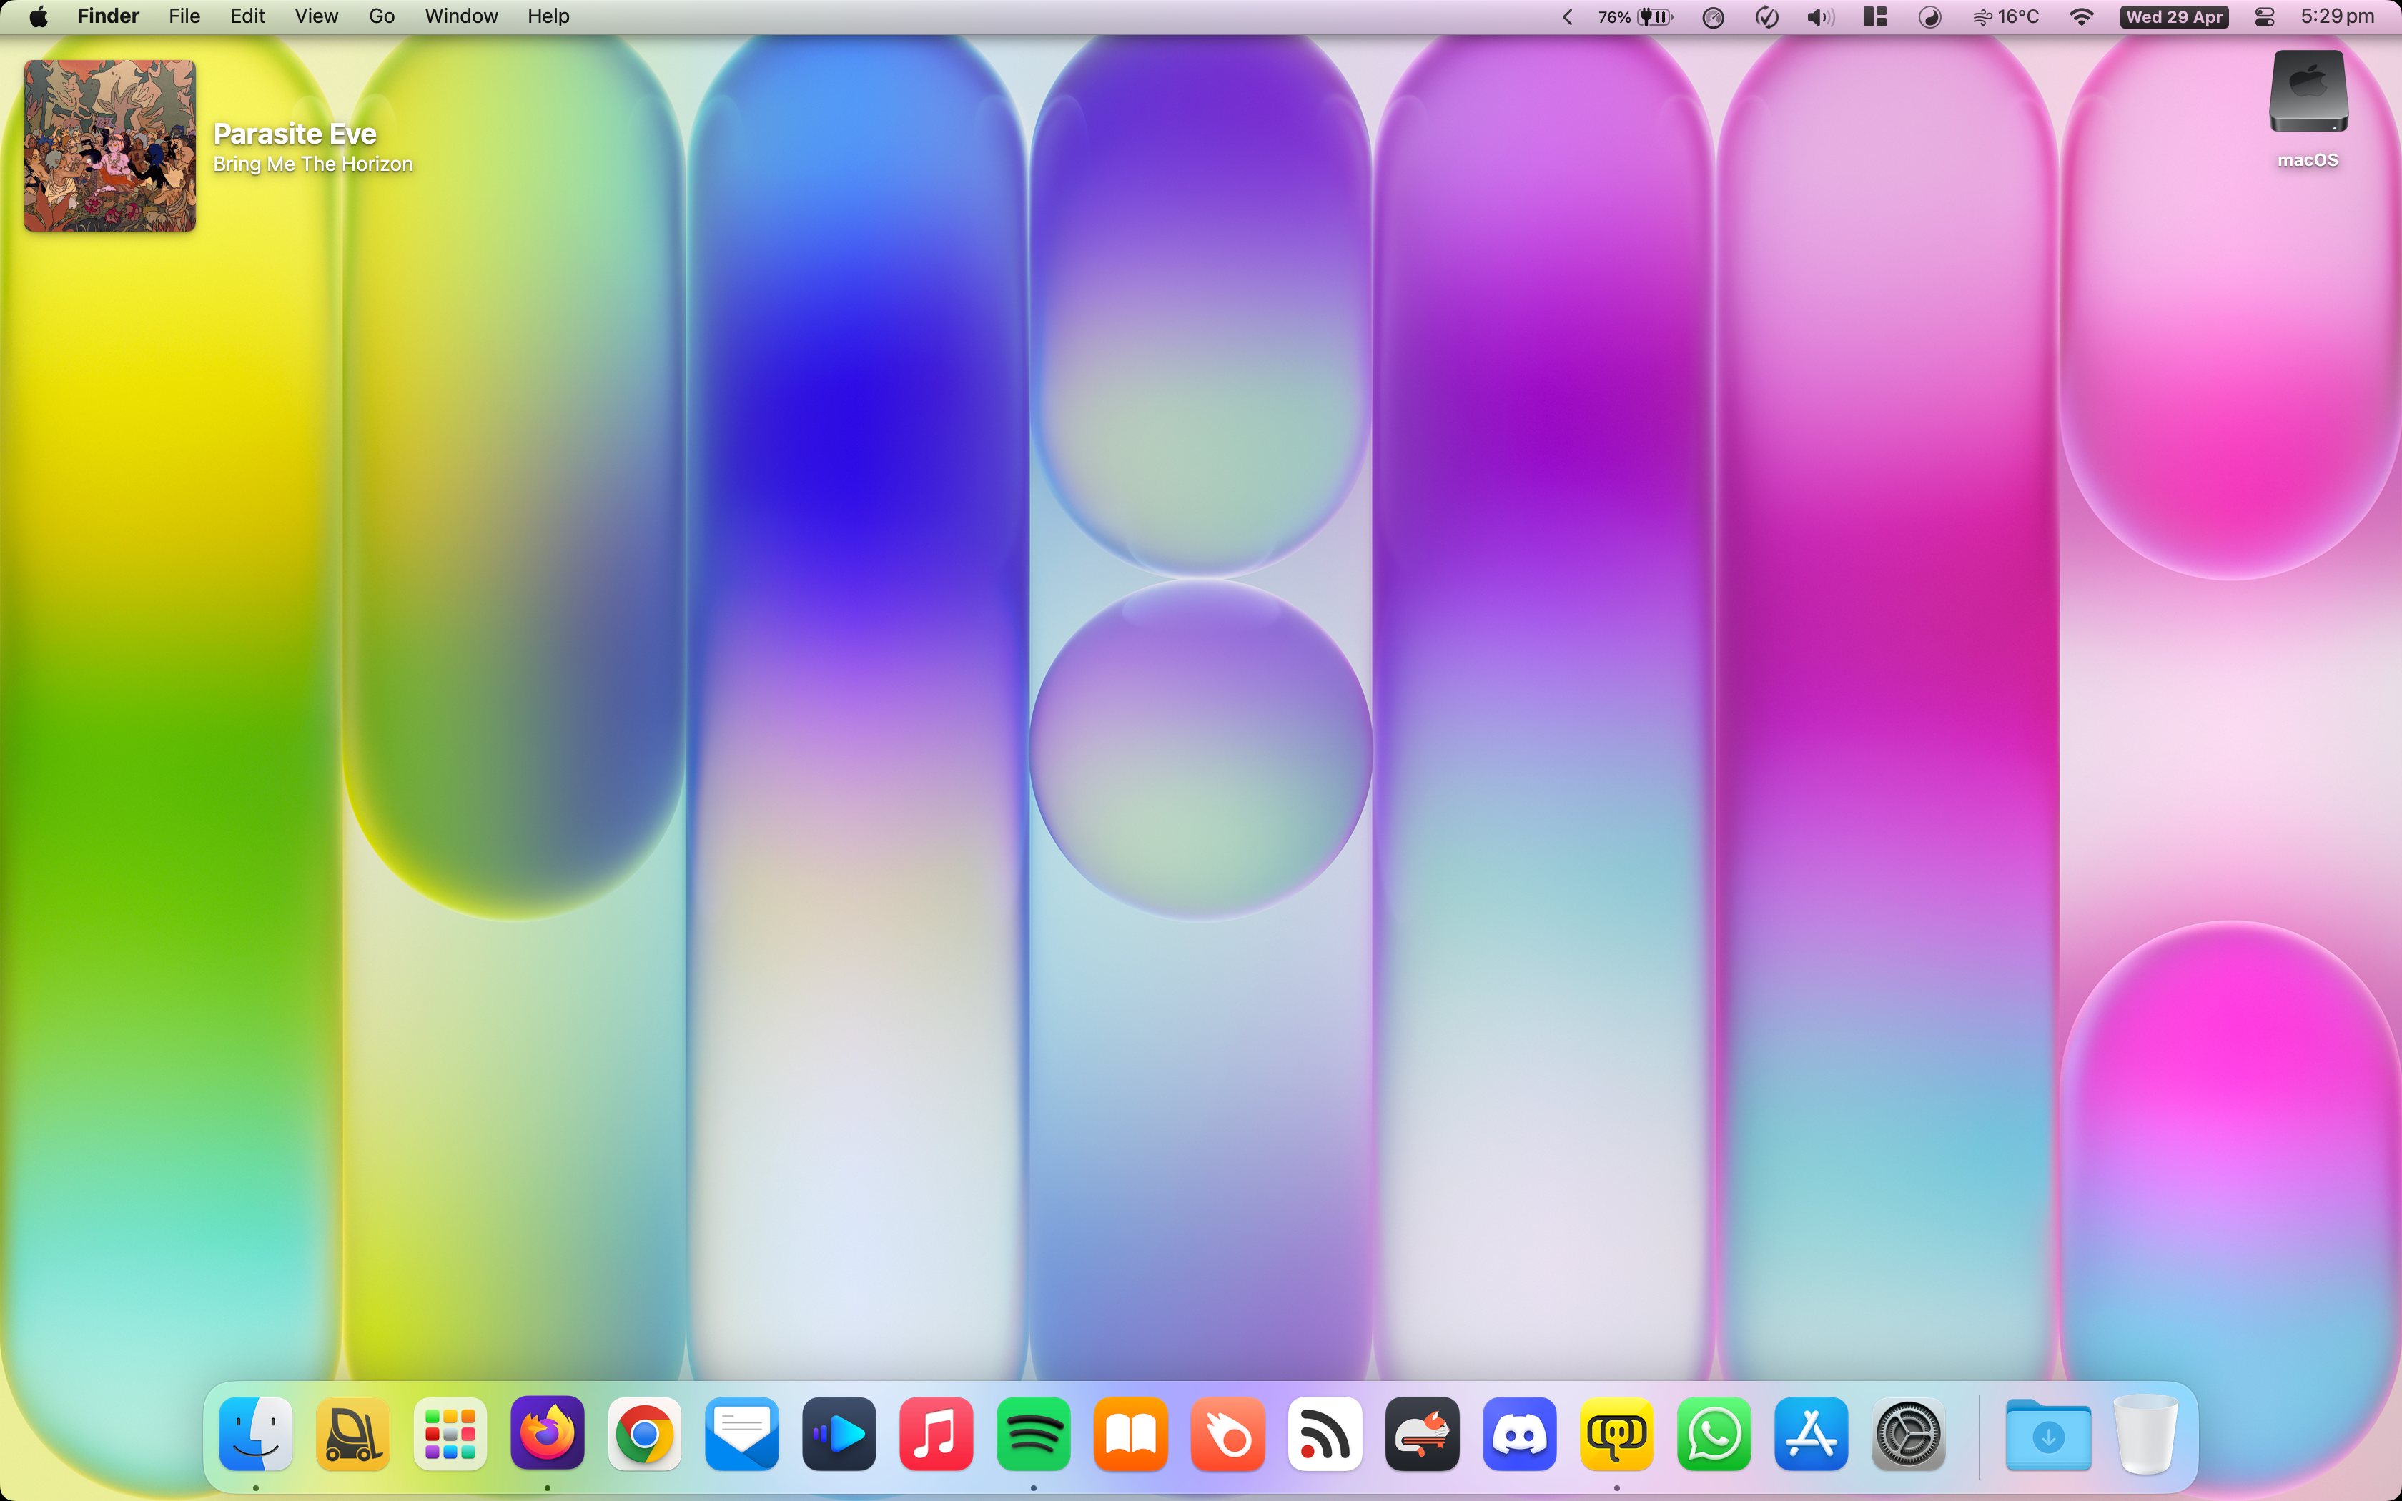Launch WhatsApp from the Dock
Image resolution: width=2402 pixels, height=1501 pixels.
[1714, 1435]
